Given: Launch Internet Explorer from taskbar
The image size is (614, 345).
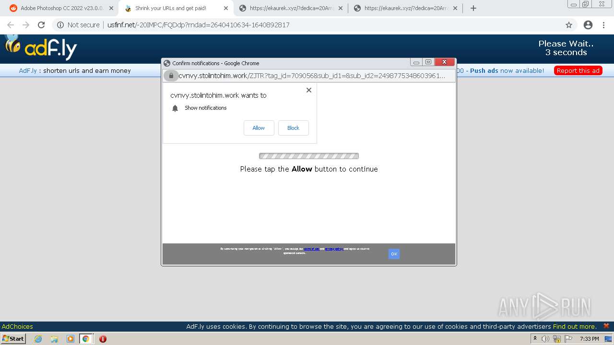Looking at the screenshot, I should [x=38, y=339].
